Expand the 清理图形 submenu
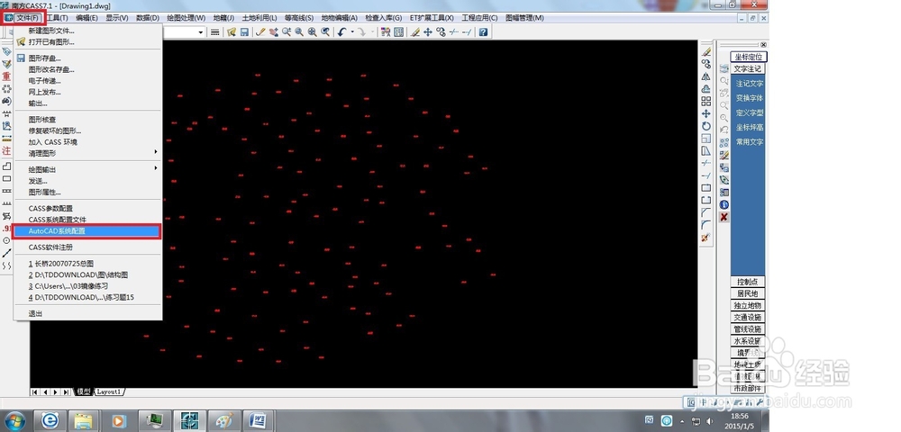Screen dimensions: 901x432 (x=88, y=153)
